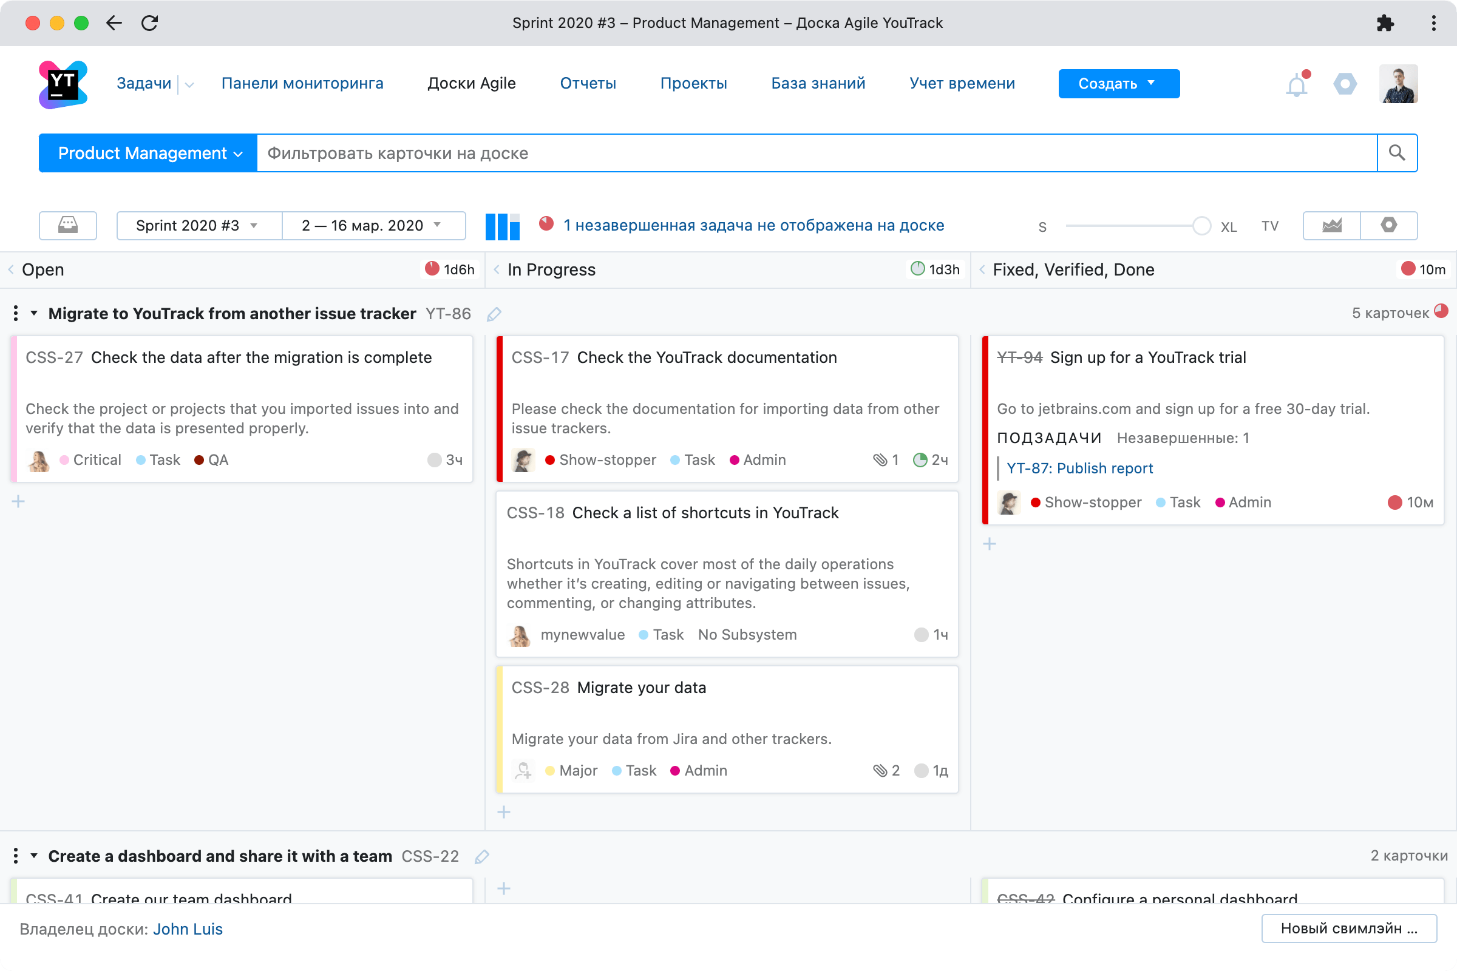Open Панели мониторинга
The width and height of the screenshot is (1457, 971).
(x=302, y=84)
